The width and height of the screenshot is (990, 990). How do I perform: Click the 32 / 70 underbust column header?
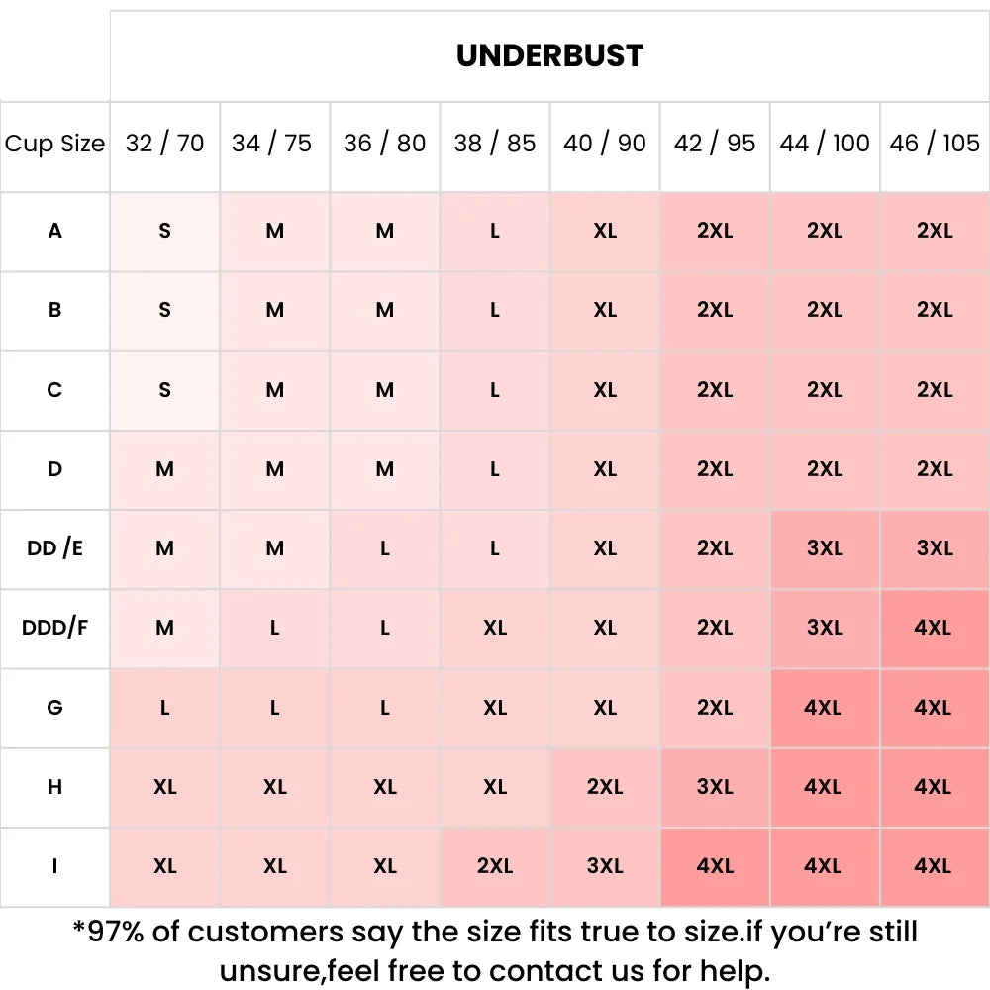pos(164,144)
